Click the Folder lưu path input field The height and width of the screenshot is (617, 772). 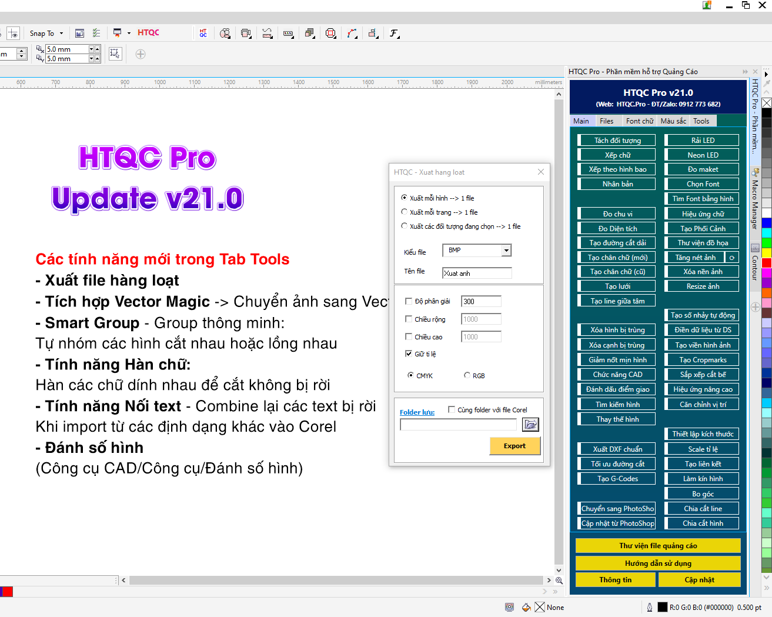coord(458,424)
